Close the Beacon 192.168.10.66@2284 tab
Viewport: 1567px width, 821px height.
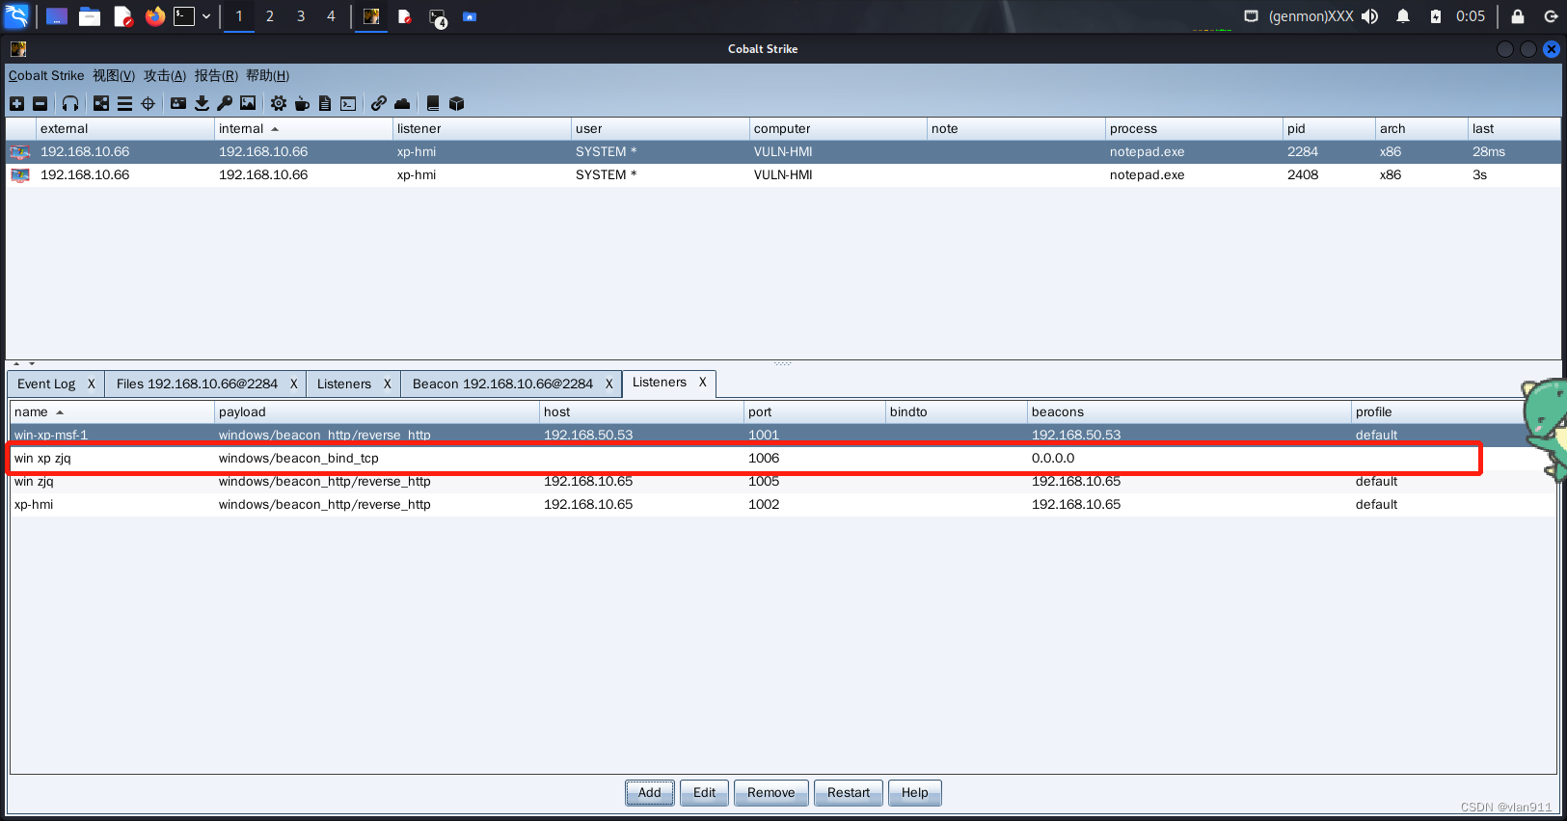click(x=609, y=384)
